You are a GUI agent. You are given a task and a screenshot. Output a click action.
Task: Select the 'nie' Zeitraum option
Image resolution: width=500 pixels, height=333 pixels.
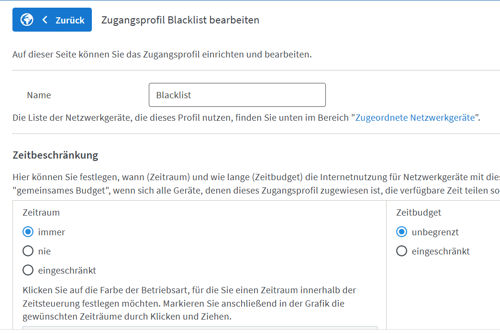[x=28, y=251]
